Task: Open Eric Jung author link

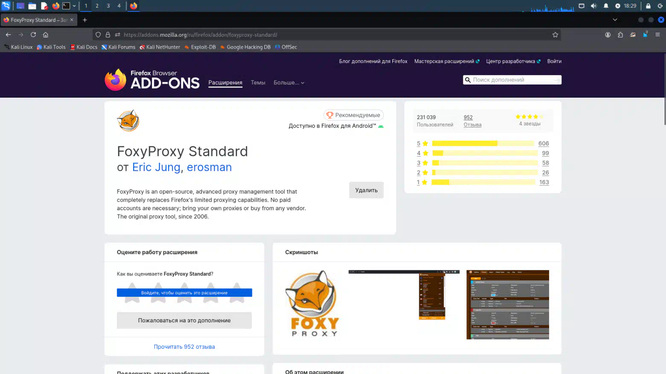Action: coord(156,167)
